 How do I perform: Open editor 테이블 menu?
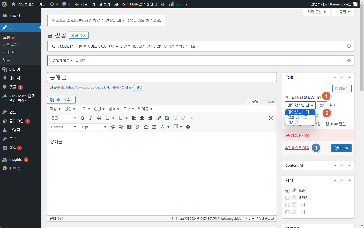145,109
